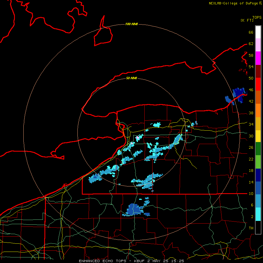Viewport: 263px width, 263px height.
Task: Click the legend value 50
Action: click(251, 78)
